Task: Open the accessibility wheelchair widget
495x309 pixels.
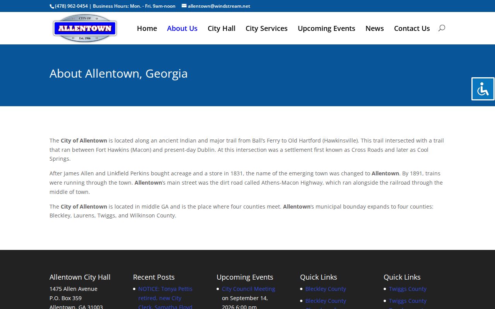Action: pyautogui.click(x=483, y=89)
